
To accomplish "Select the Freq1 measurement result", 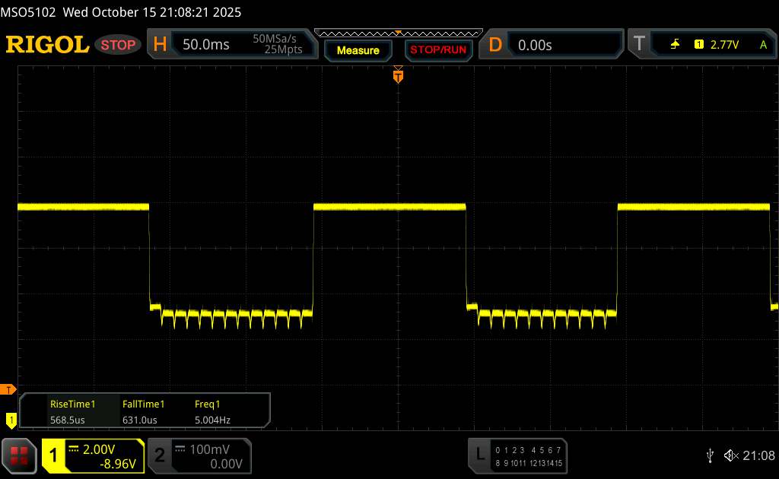I will coord(212,412).
